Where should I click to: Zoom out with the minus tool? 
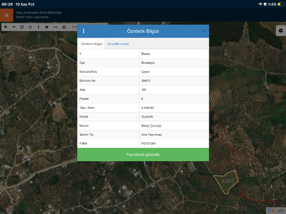(14, 27)
